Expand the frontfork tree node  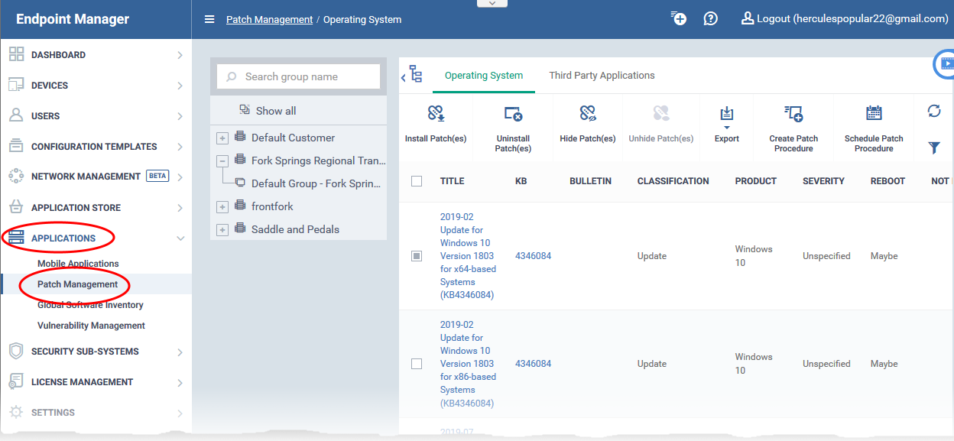pyautogui.click(x=222, y=207)
